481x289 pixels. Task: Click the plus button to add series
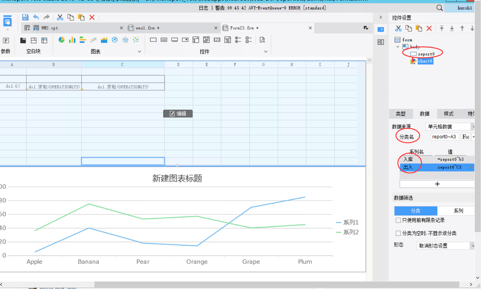tap(437, 184)
